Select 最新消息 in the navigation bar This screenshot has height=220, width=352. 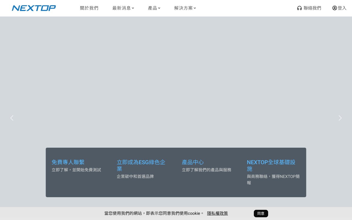click(x=122, y=8)
